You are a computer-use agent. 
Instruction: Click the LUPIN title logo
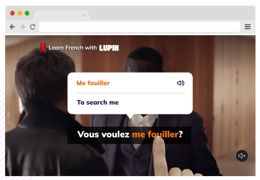[109, 48]
